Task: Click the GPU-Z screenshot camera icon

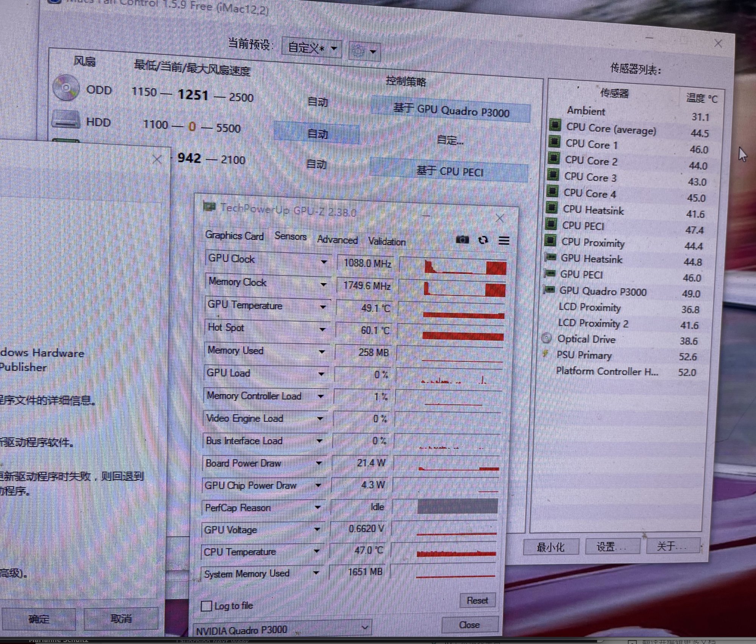Action: tap(462, 239)
